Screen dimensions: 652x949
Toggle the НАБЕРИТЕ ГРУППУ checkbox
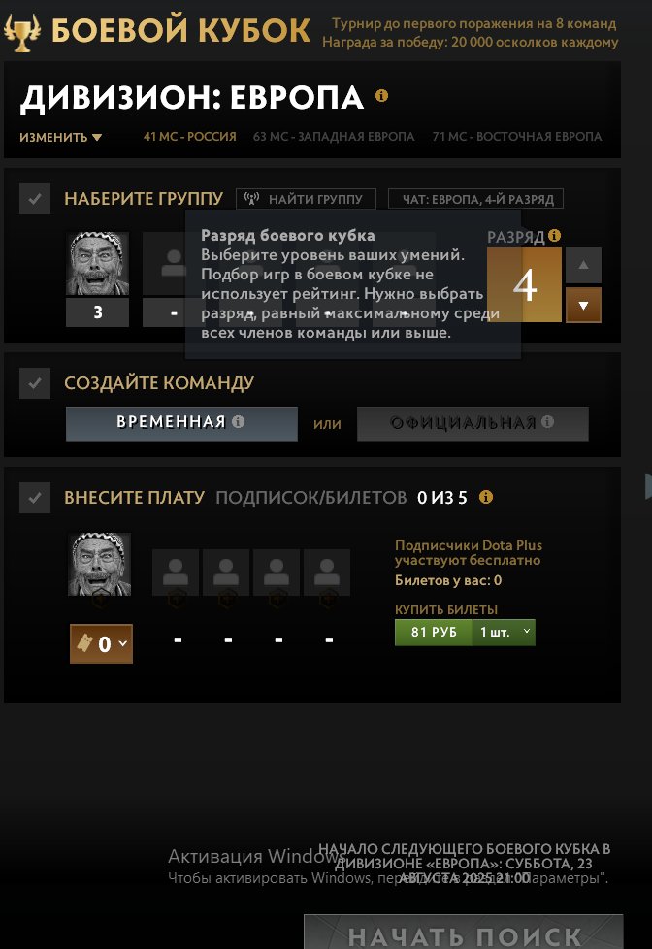click(35, 199)
